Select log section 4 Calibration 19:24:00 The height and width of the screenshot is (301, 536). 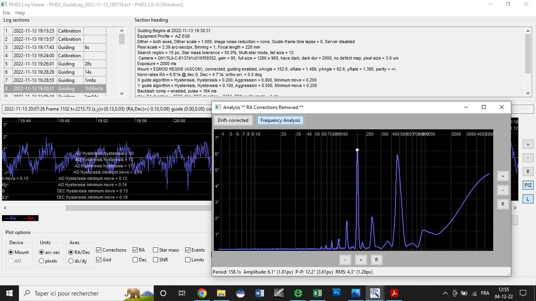55,56
